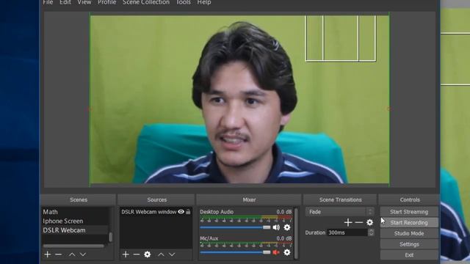The image size is (470, 264).
Task: Move source down in Sources list
Action: coord(172,254)
